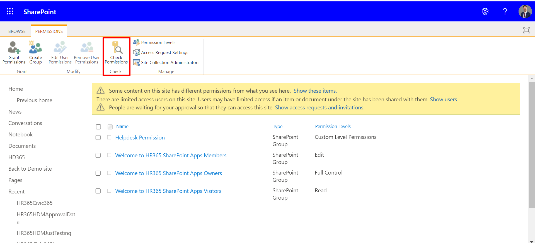The height and width of the screenshot is (243, 535).
Task: Open the app launcher waffle icon
Action: point(10,11)
